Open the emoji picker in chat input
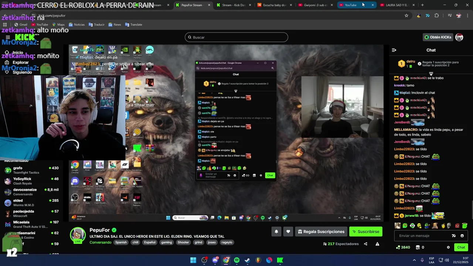 click(462, 236)
